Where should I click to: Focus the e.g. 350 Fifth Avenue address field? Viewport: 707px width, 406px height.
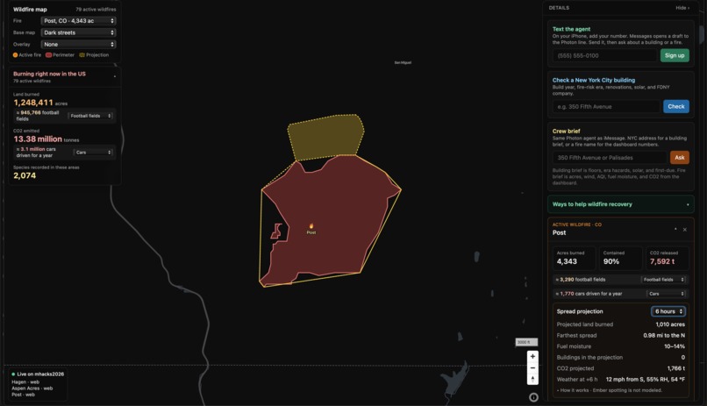606,106
